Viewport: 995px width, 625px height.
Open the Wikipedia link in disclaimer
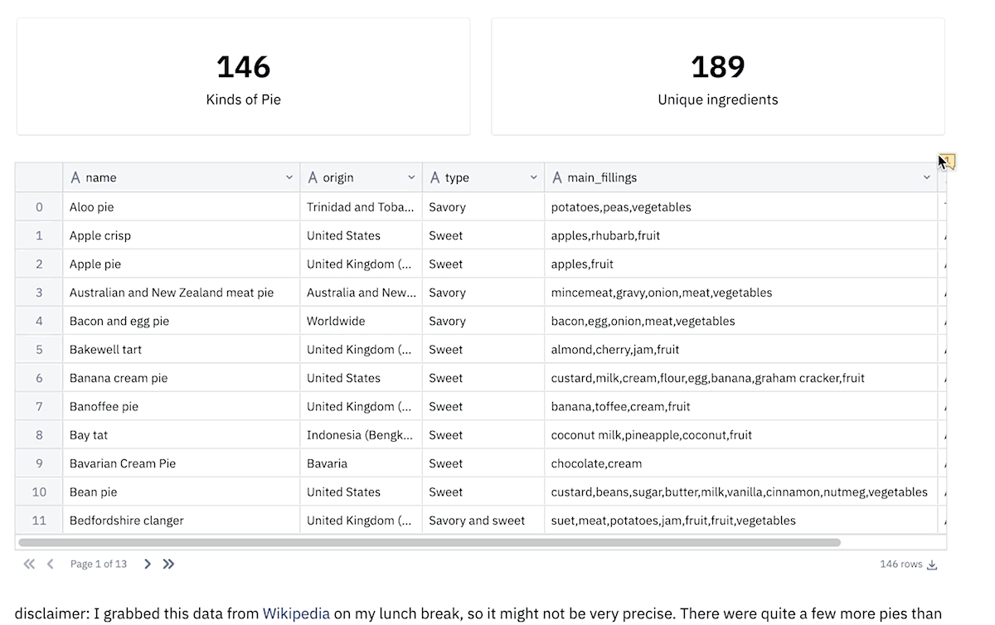(x=296, y=614)
